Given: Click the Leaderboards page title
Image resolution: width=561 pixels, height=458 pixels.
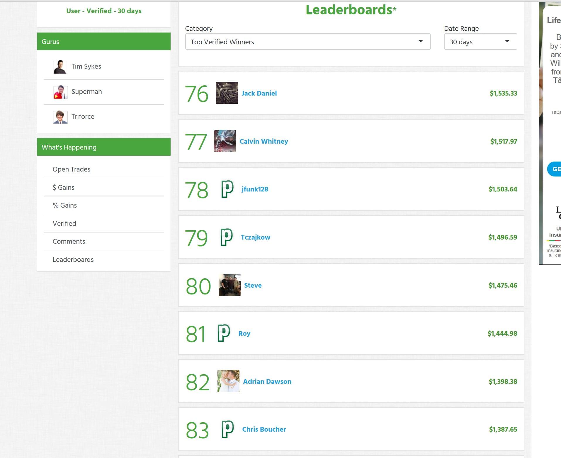Looking at the screenshot, I should coord(351,10).
